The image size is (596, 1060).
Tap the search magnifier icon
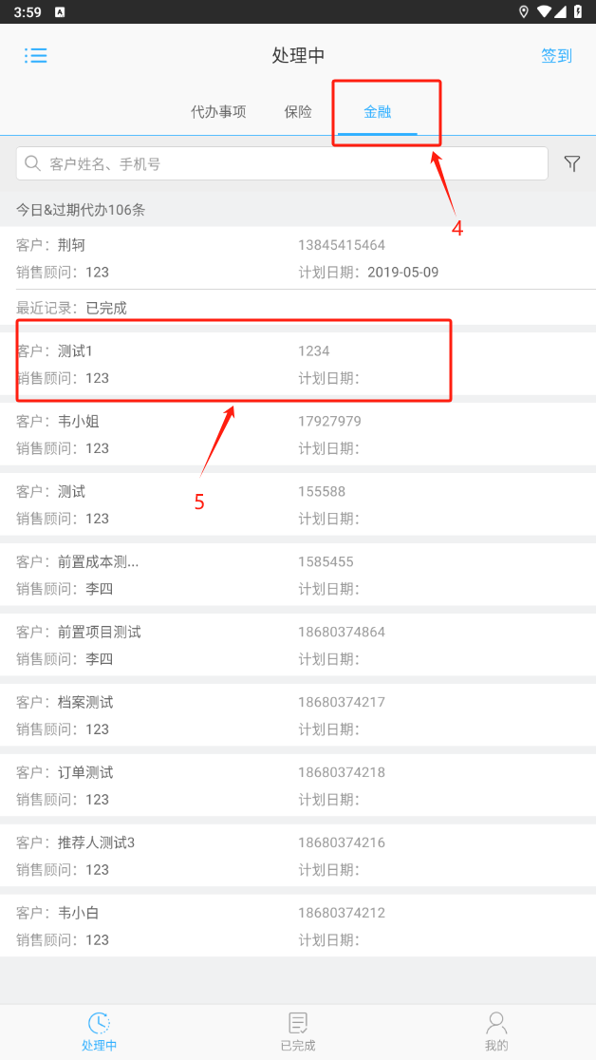click(x=33, y=163)
